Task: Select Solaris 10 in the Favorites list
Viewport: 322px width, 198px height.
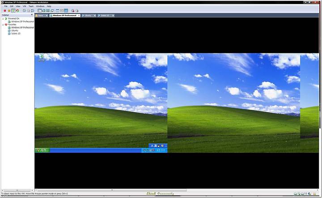Action: tap(16, 33)
